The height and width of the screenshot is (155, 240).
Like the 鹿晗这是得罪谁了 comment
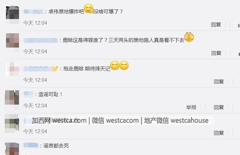[239, 54]
